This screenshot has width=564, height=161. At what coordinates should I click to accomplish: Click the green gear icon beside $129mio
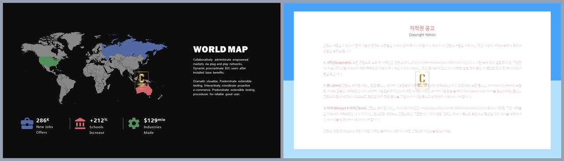[134, 123]
